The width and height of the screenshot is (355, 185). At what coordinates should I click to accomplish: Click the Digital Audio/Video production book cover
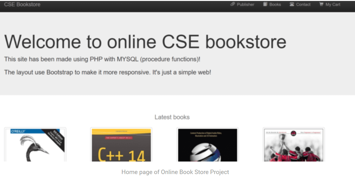pyautogui.click(x=207, y=145)
